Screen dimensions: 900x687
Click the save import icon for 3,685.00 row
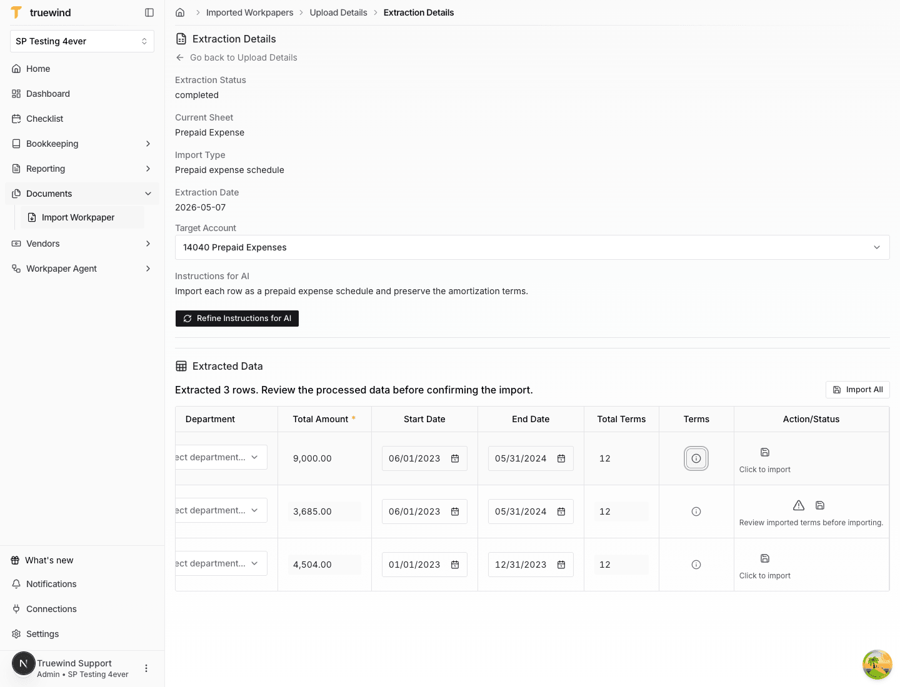(x=820, y=505)
